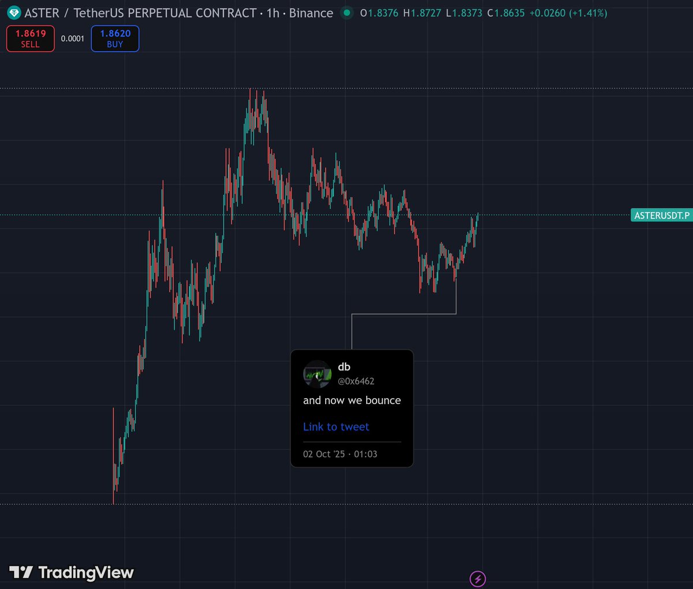The height and width of the screenshot is (589, 693).
Task: Click the close value C1.8635
Action: pyautogui.click(x=506, y=13)
